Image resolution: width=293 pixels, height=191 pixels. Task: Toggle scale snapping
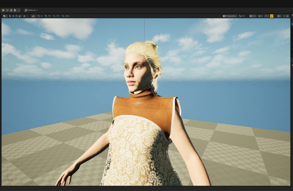point(62,16)
